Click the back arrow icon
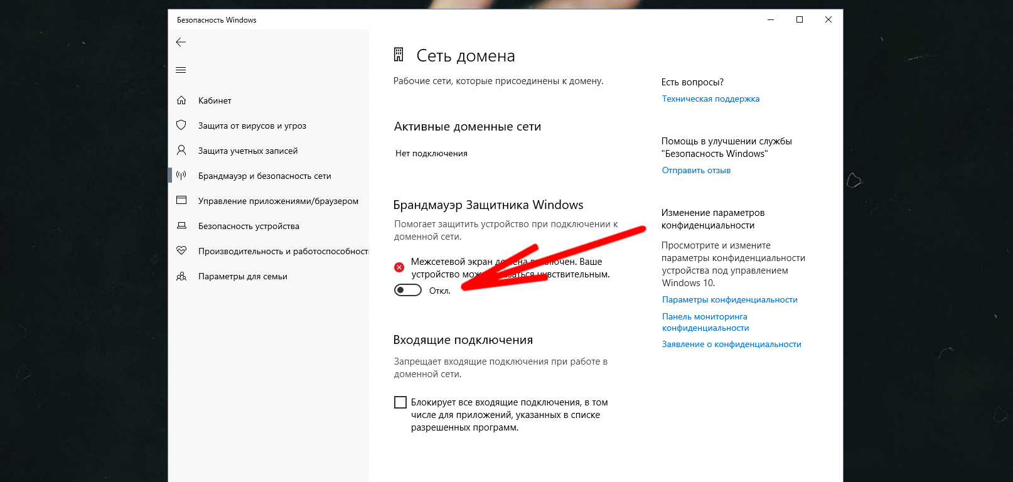Viewport: 1013px width, 482px height. tap(181, 42)
